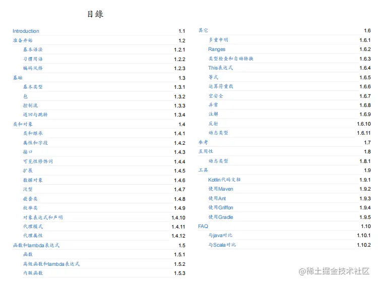Click section number 1.9.5

coord(365,217)
